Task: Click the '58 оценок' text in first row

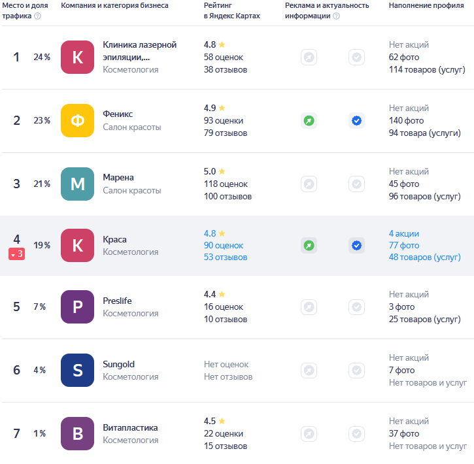Action: (x=224, y=57)
